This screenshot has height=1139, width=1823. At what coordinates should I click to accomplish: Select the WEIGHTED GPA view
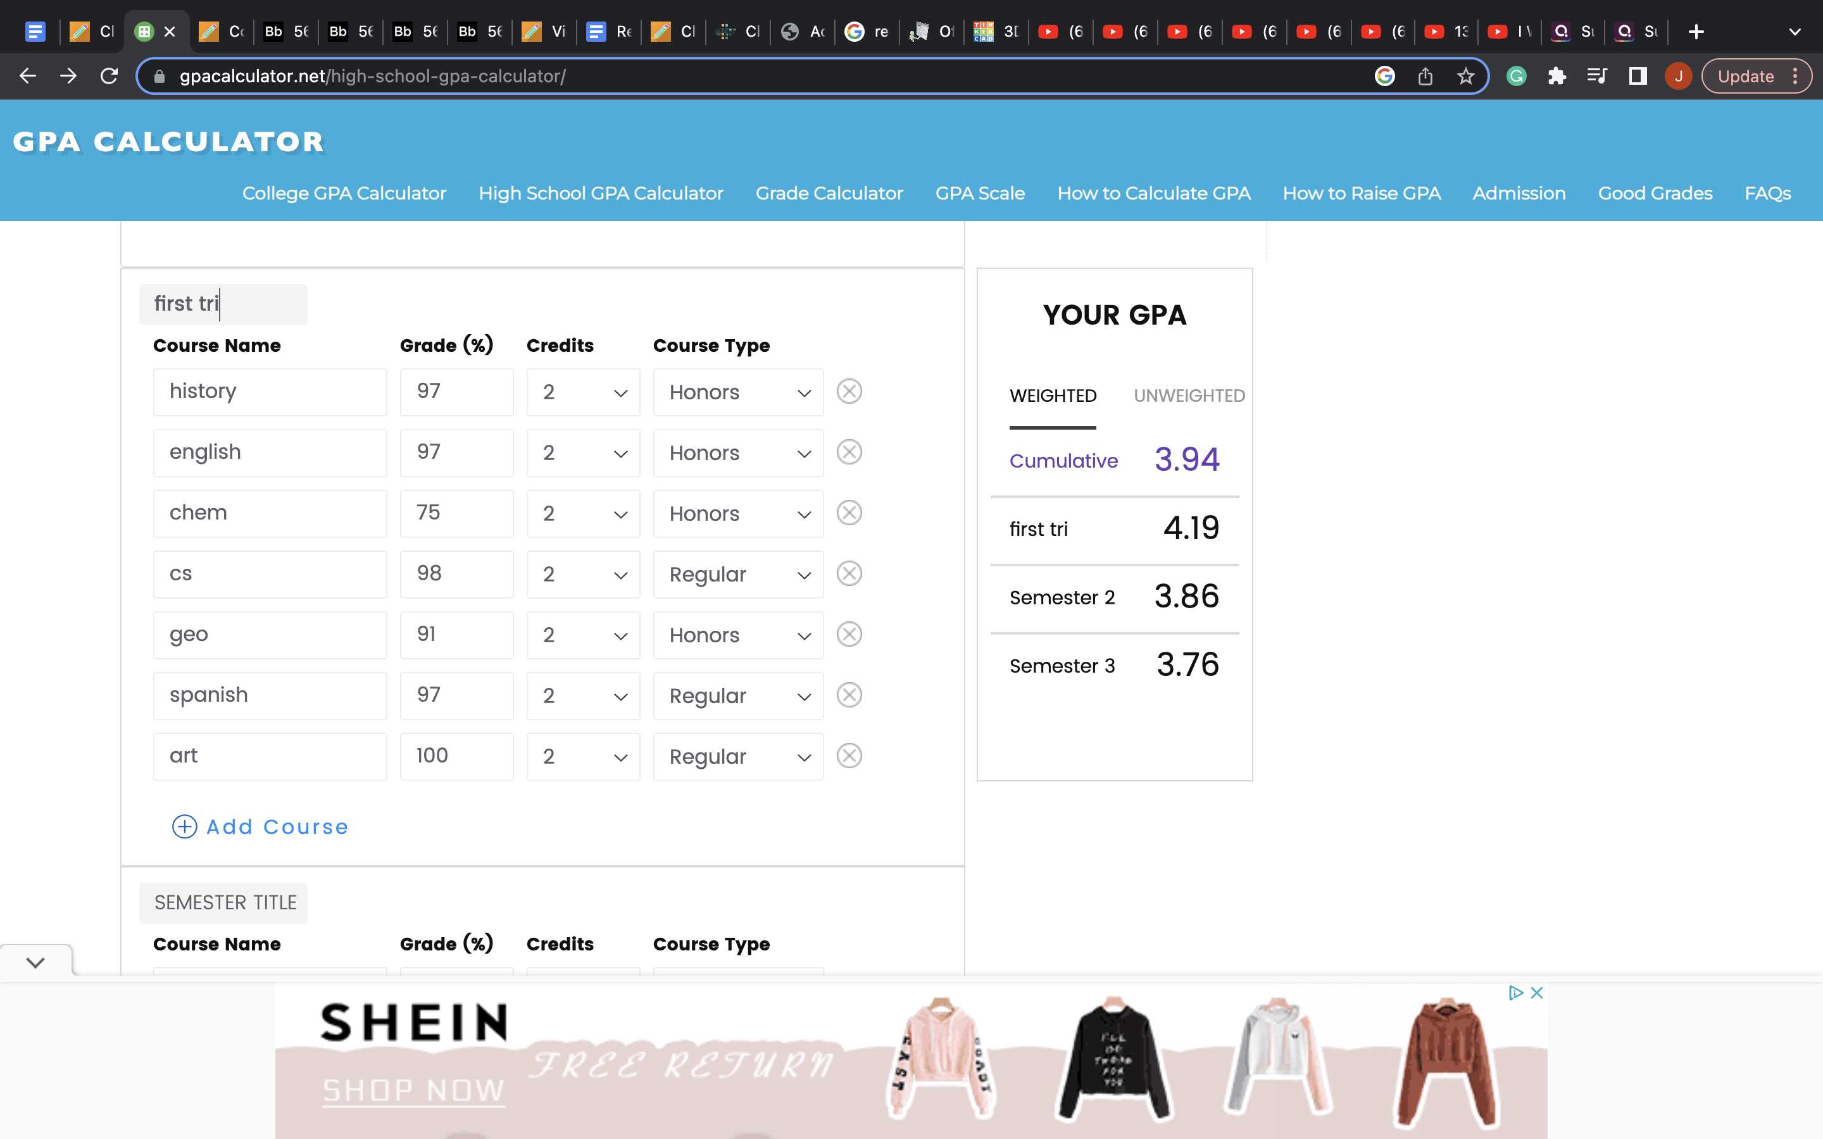click(1053, 395)
